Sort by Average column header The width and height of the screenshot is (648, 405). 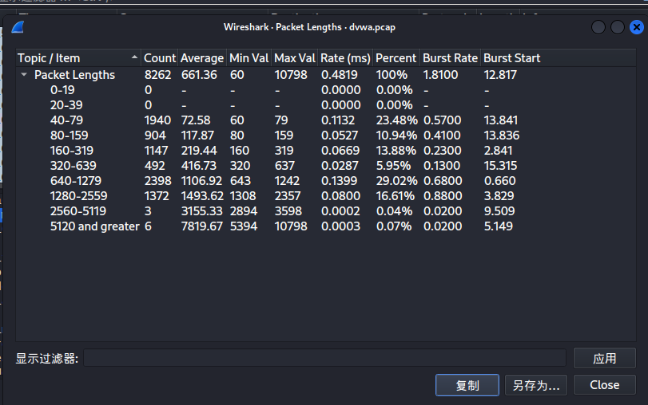point(202,58)
